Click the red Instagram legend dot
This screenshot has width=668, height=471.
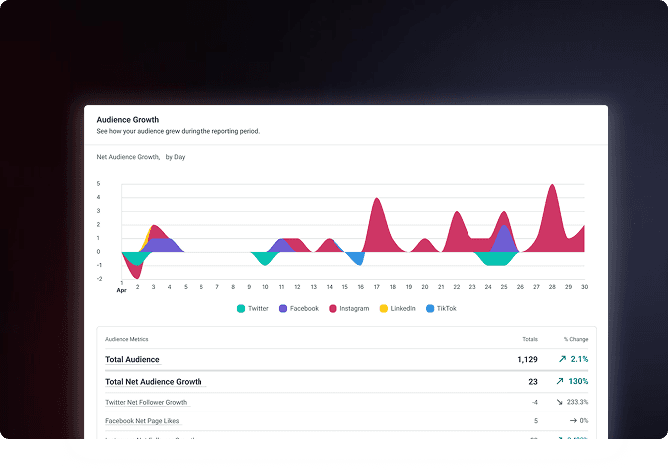334,309
